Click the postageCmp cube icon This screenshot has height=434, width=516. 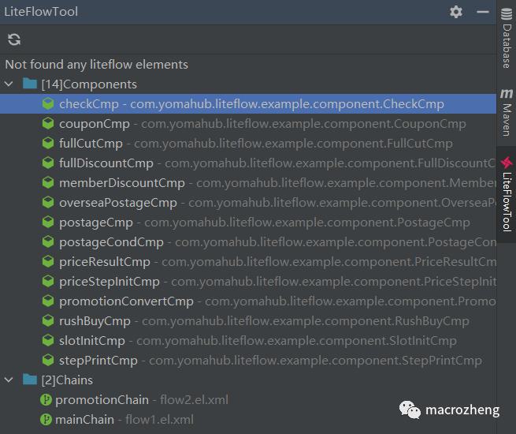48,222
